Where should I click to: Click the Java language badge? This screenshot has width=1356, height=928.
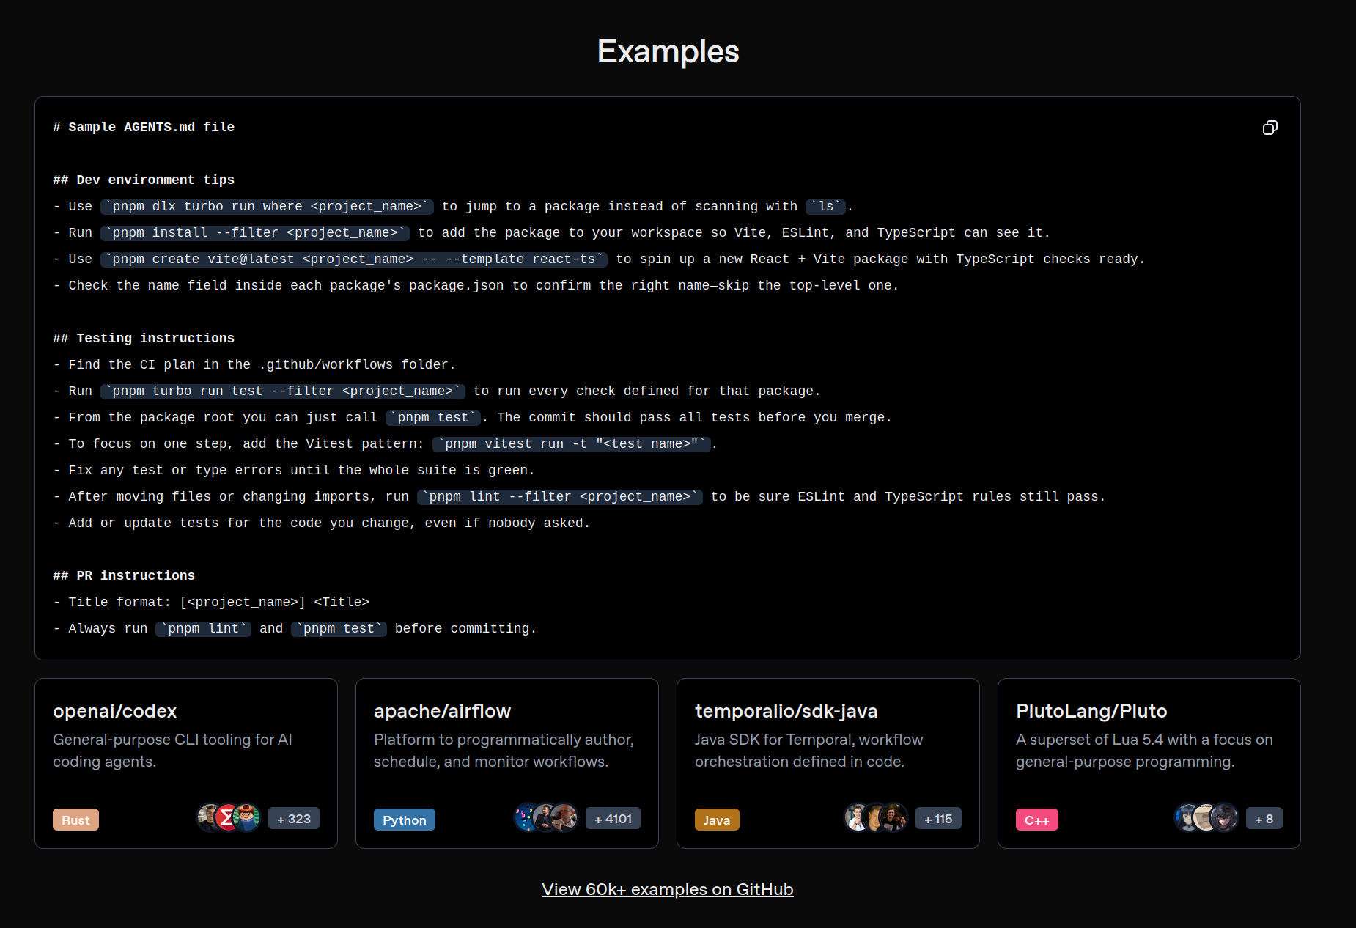717,820
